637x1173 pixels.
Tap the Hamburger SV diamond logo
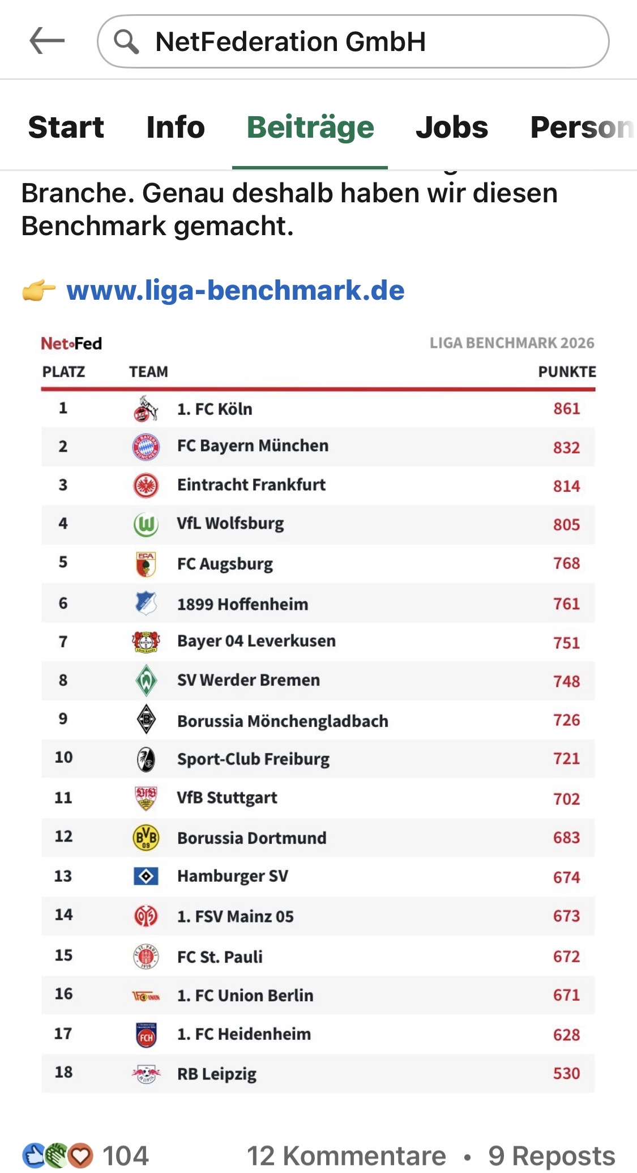[x=146, y=877]
